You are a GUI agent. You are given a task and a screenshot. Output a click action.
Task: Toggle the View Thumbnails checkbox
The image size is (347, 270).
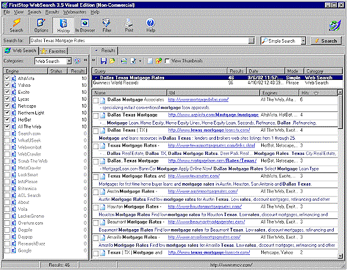(167, 61)
